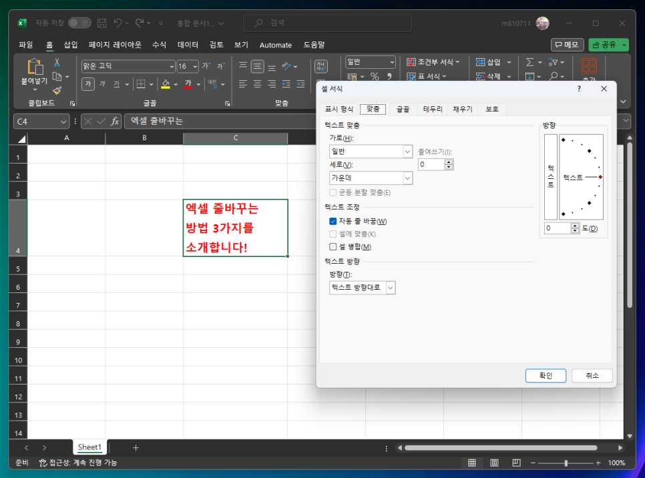Viewport: 645px width, 478px height.
Task: Click the 메모 comments button
Action: click(x=567, y=45)
